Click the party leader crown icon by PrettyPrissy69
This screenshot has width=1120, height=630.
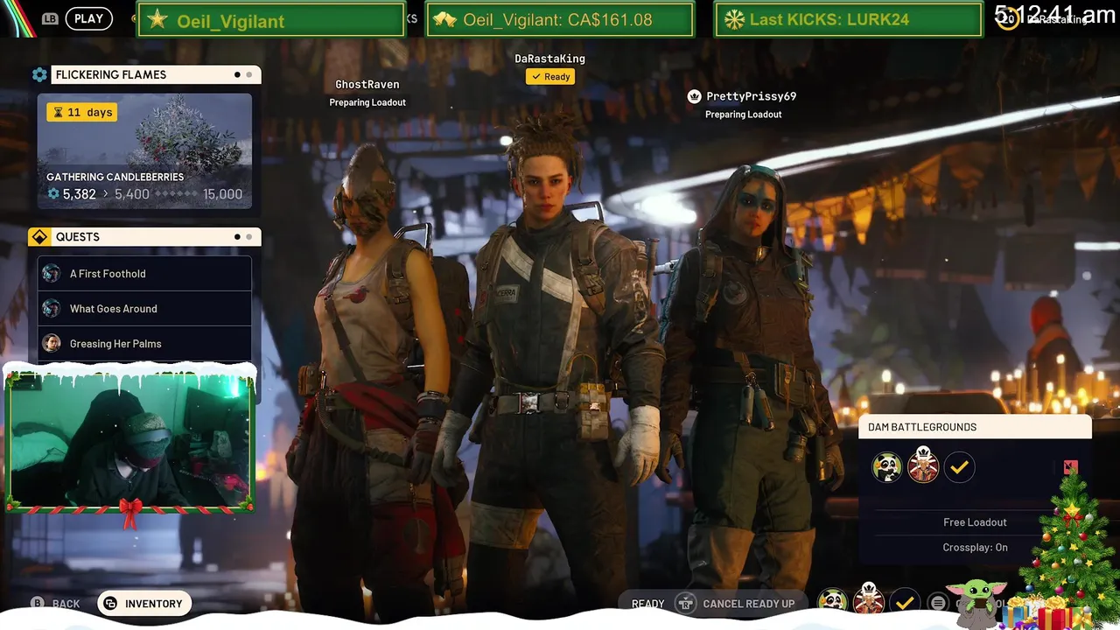tap(694, 96)
